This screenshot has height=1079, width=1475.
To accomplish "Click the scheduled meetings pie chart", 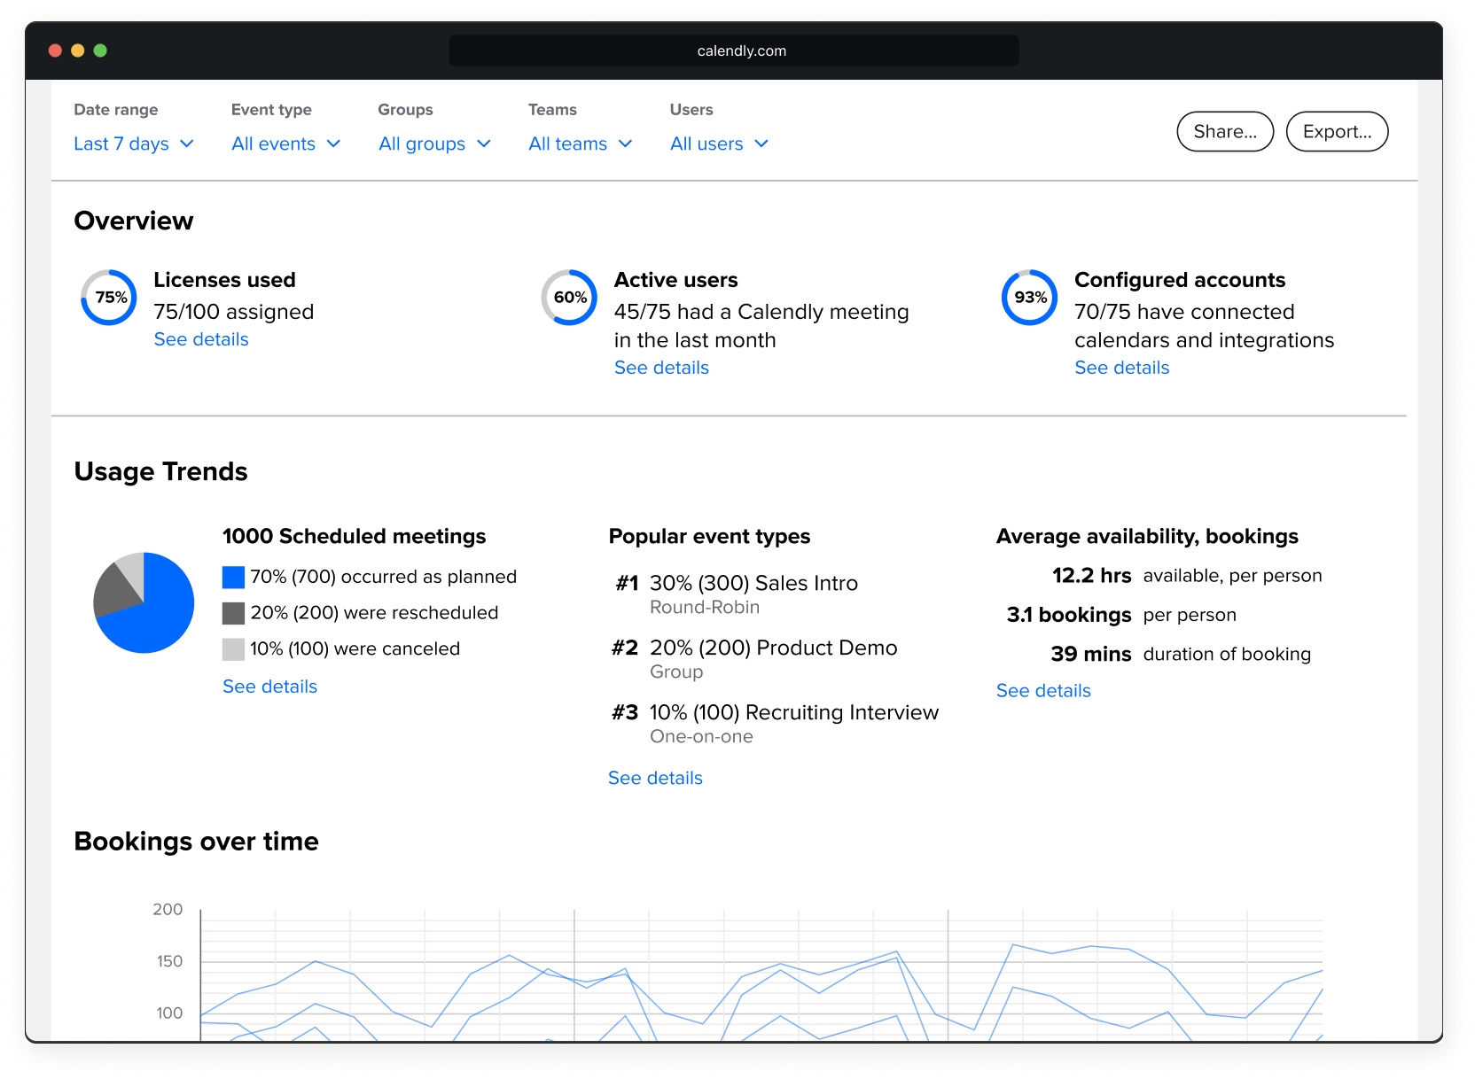I will click(144, 602).
